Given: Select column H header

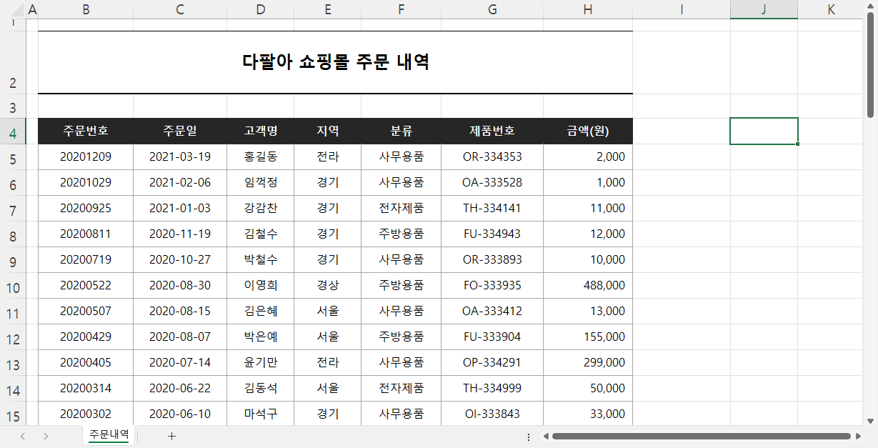Looking at the screenshot, I should (x=588, y=9).
